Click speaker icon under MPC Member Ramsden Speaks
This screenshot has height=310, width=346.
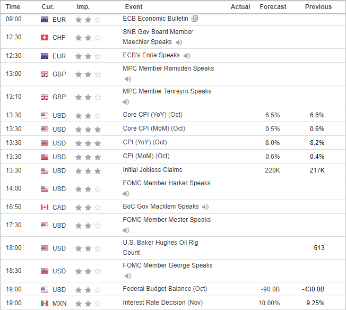click(x=127, y=79)
